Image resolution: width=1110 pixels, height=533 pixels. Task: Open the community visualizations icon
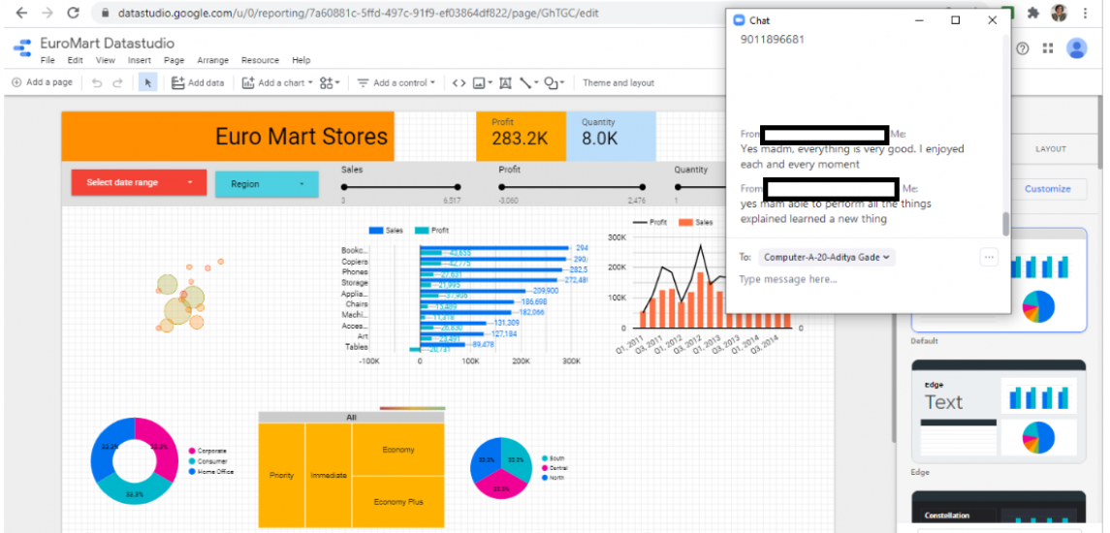330,82
